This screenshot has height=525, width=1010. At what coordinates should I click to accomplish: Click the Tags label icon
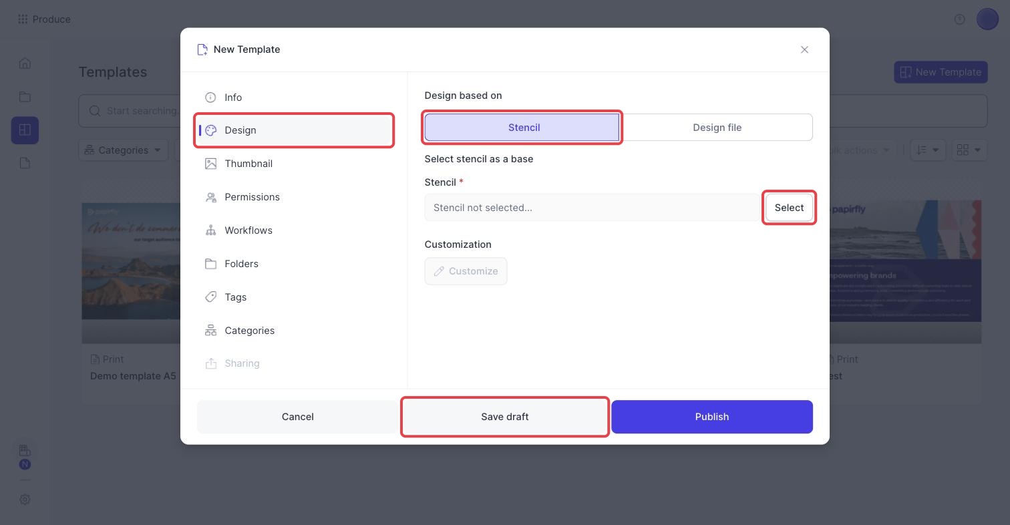click(x=210, y=297)
